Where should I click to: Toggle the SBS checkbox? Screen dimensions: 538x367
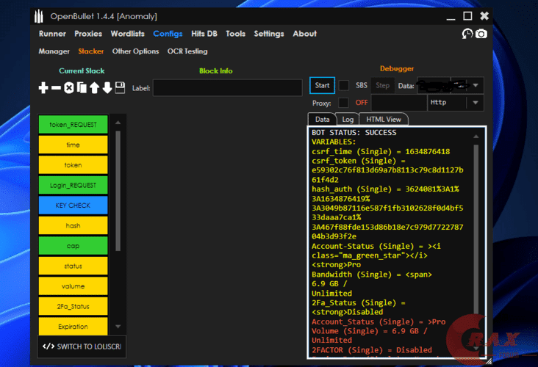pos(343,85)
